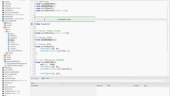Fold the header comment at line 11
The height and width of the screenshot is (96, 170).
(x=35, y=17)
